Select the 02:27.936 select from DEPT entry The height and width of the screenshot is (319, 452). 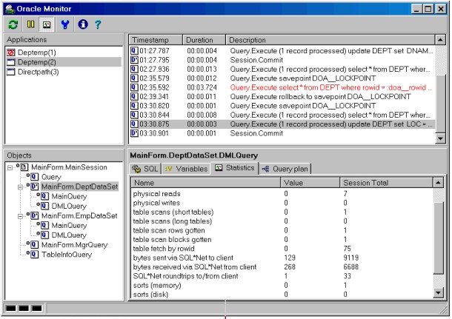(x=282, y=69)
